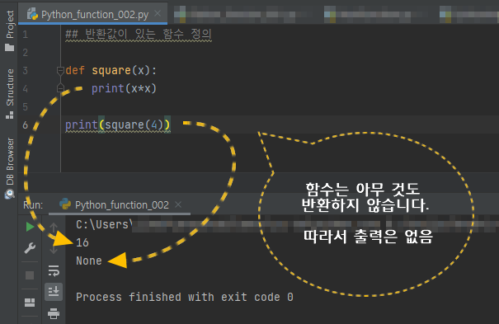
Task: Click the print output icon
Action: (54, 313)
